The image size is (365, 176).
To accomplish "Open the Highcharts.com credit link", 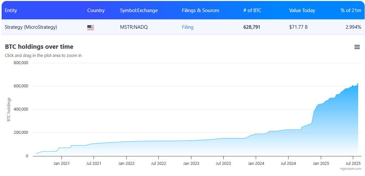I will (351, 169).
